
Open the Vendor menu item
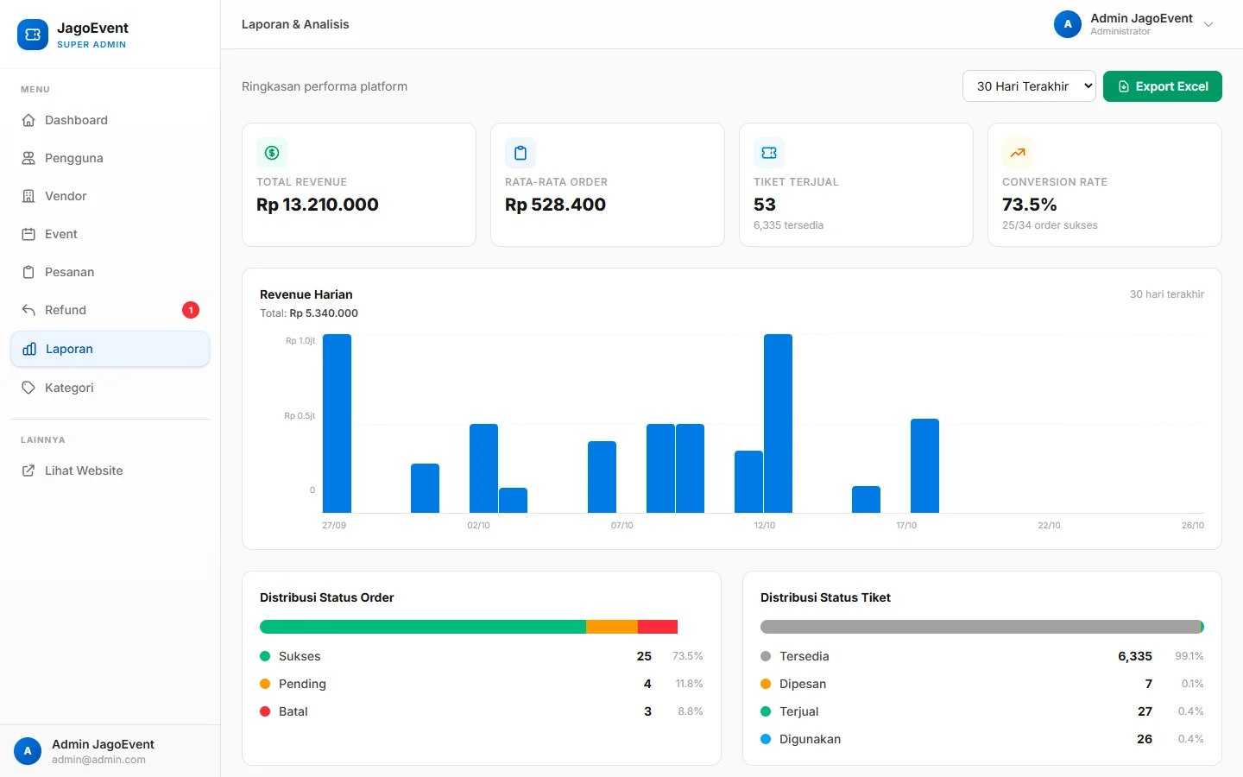(x=110, y=196)
